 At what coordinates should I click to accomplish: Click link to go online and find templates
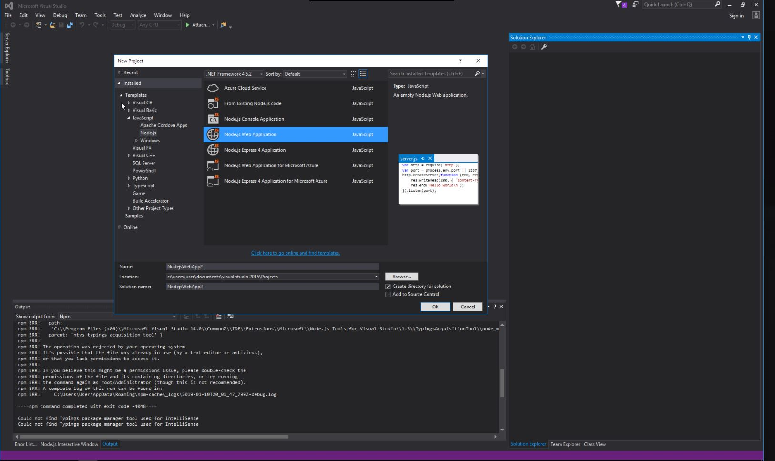point(296,253)
